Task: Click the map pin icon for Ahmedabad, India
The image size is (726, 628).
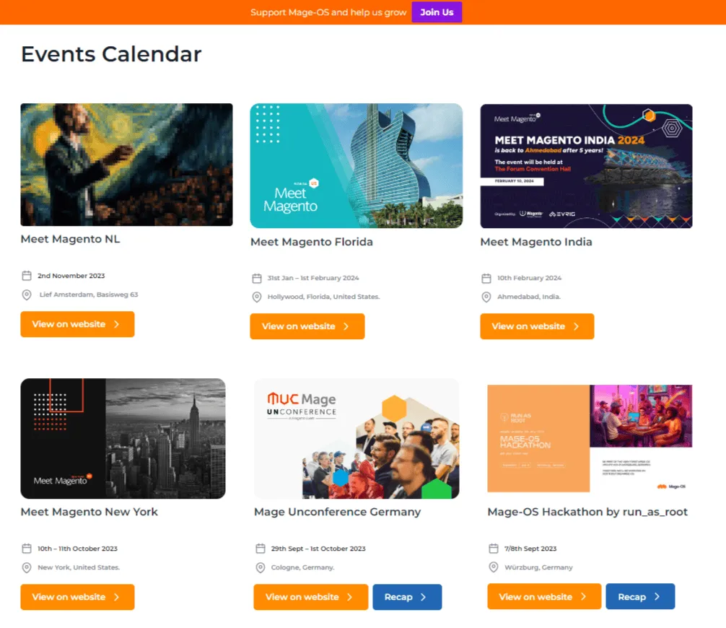Action: click(x=486, y=297)
